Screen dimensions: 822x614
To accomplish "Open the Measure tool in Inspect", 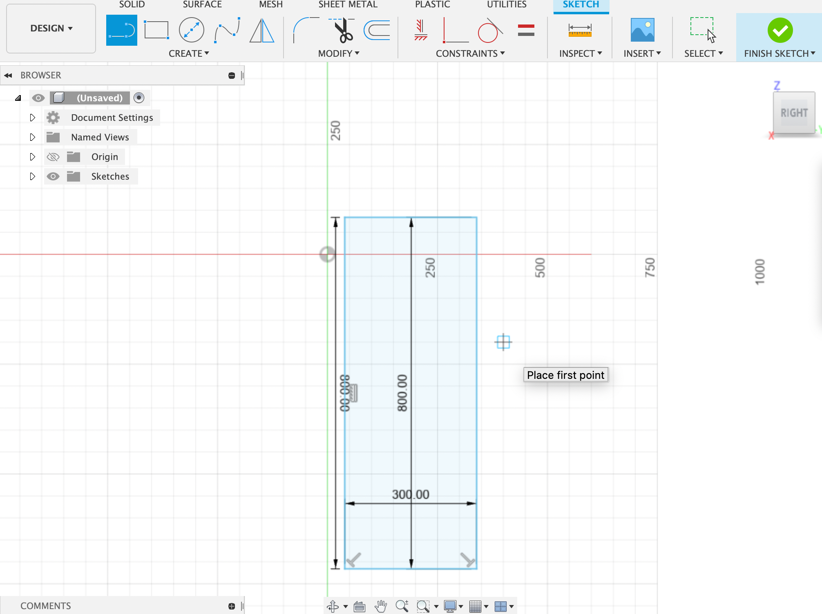I will click(x=580, y=29).
